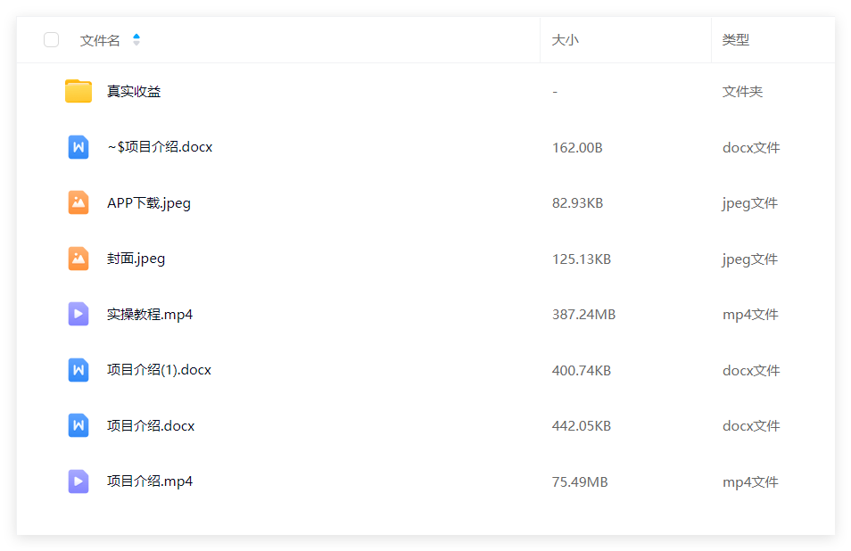Click the yellow 真实收益 folder icon
The image size is (851, 551).
point(78,91)
